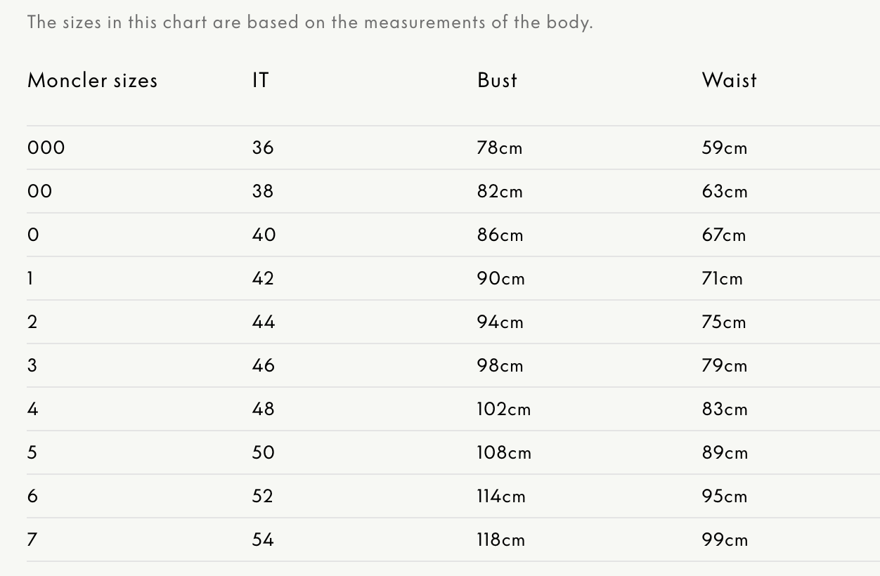Click IT size 50 cell

click(264, 452)
